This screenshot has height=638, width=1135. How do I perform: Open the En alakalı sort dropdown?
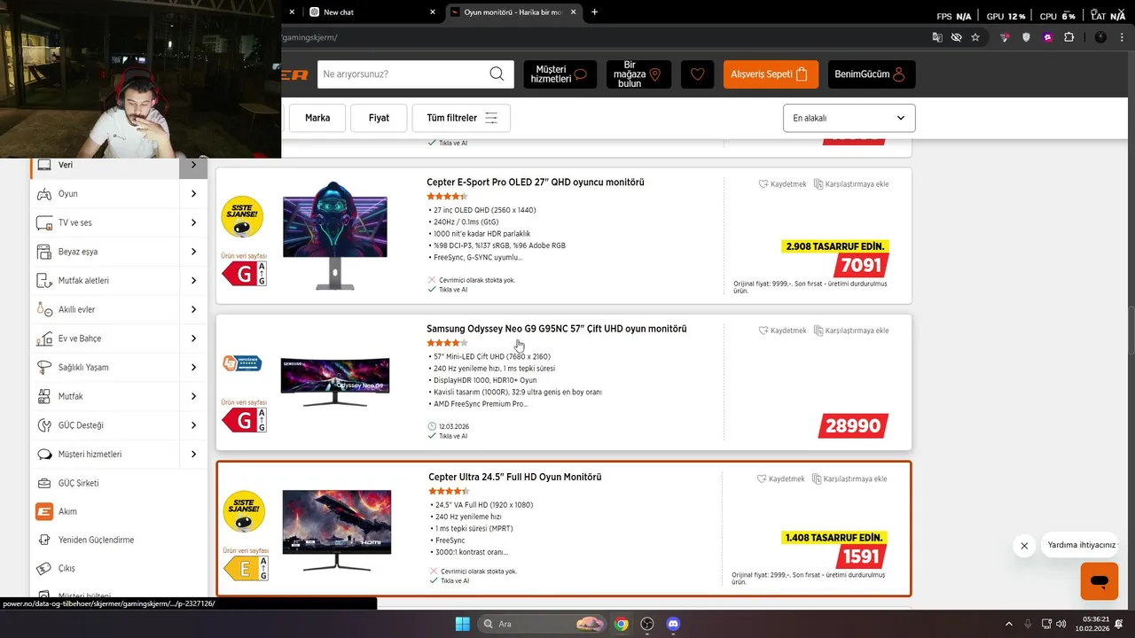coord(849,118)
